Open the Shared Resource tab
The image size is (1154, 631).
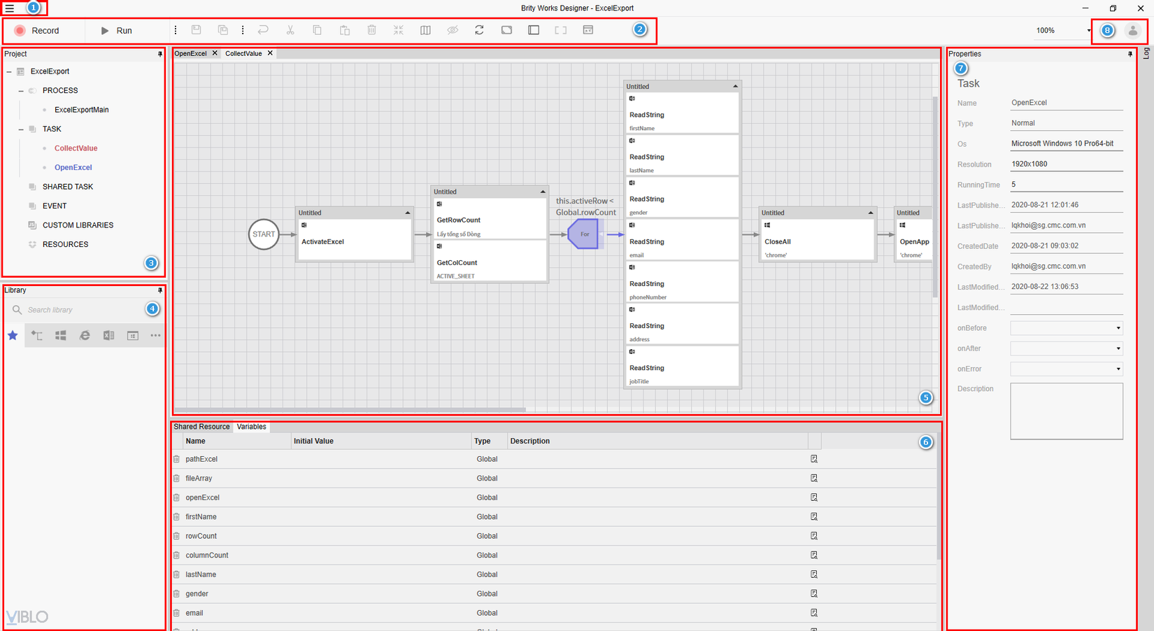coord(201,427)
